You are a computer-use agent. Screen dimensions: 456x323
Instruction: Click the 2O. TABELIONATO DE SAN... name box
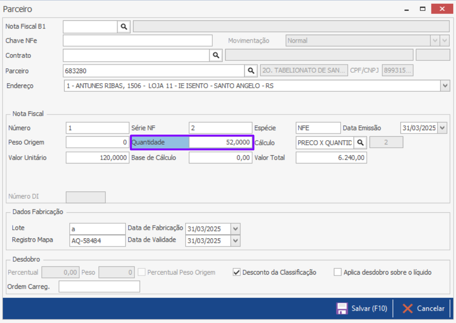pos(304,70)
